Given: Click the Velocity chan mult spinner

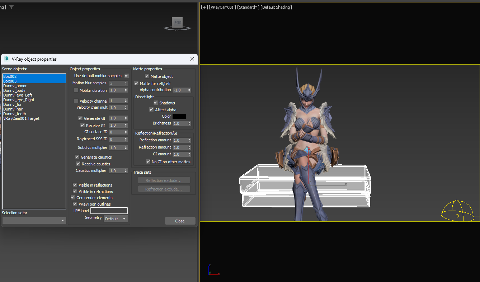Looking at the screenshot, I should coord(126,108).
